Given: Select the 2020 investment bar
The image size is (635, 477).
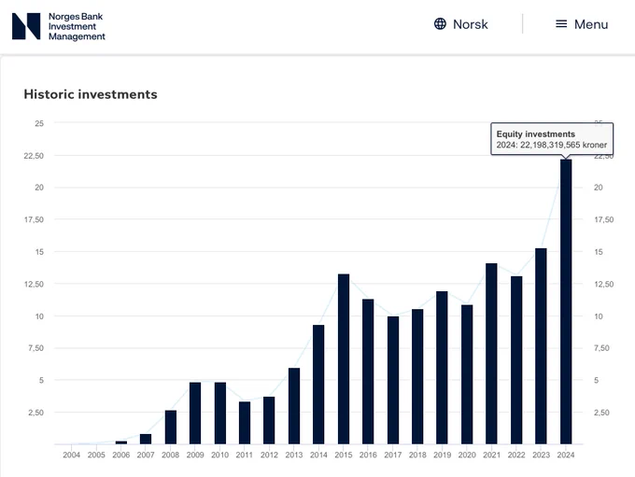Looking at the screenshot, I should (x=467, y=374).
